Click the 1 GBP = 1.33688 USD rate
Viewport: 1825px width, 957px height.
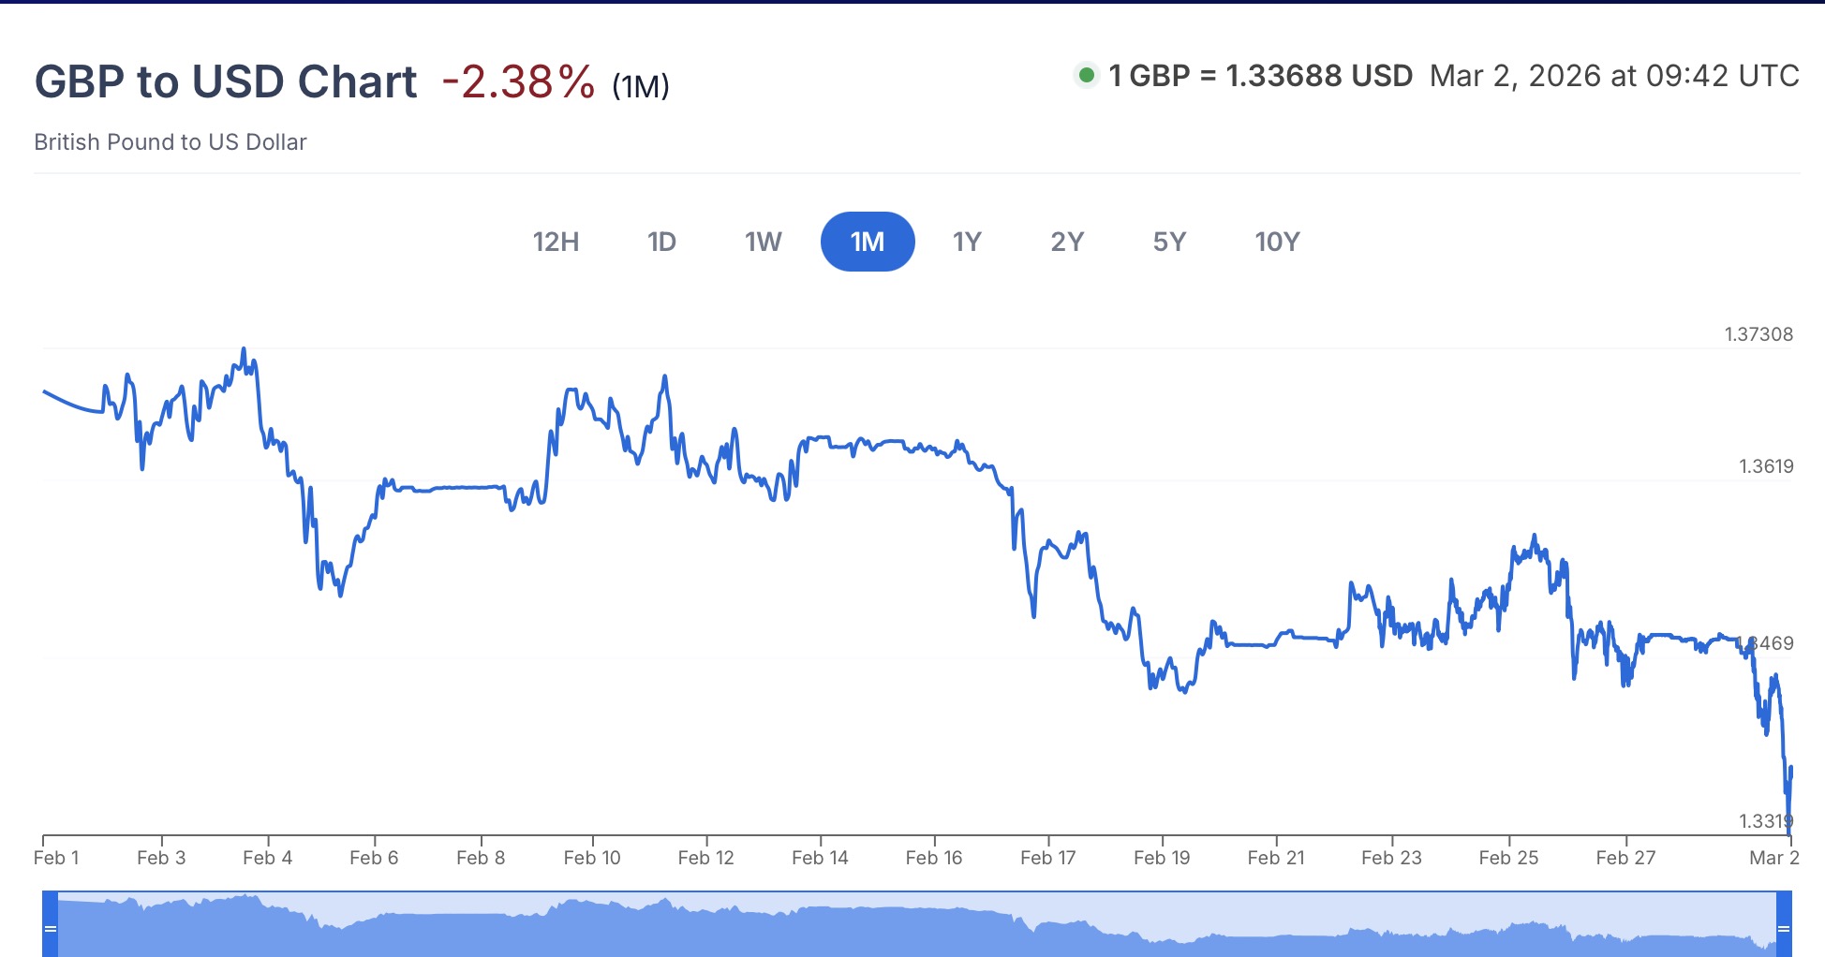pos(1260,76)
